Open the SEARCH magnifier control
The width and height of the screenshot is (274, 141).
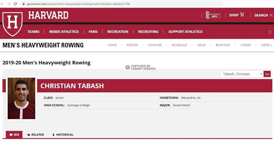coord(263,15)
